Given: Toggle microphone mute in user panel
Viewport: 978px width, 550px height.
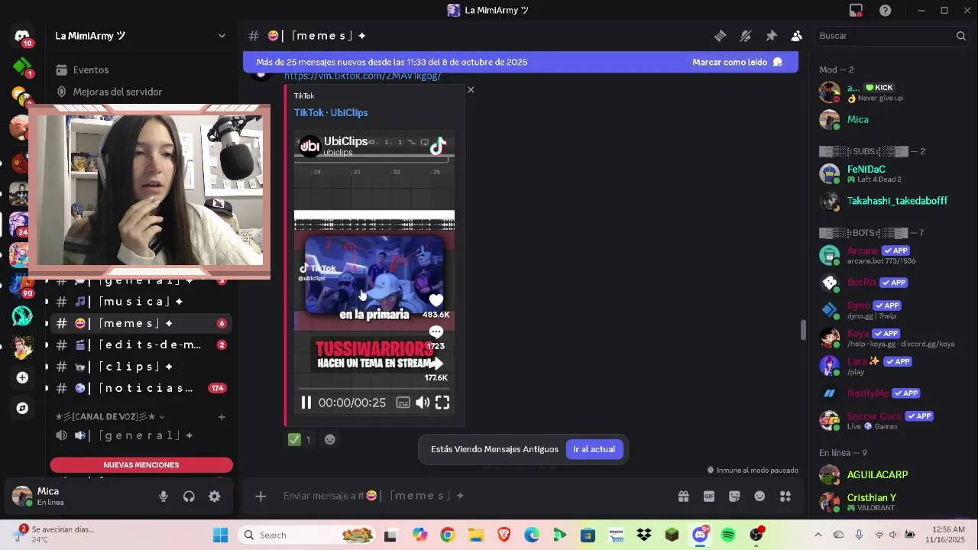Looking at the screenshot, I should point(164,497).
